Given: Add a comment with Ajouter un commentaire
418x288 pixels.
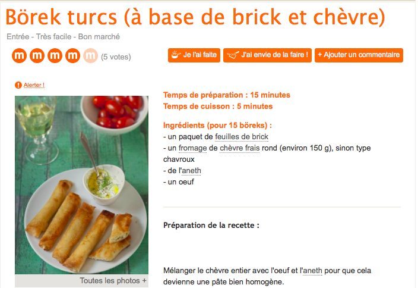Looking at the screenshot, I should (x=359, y=55).
